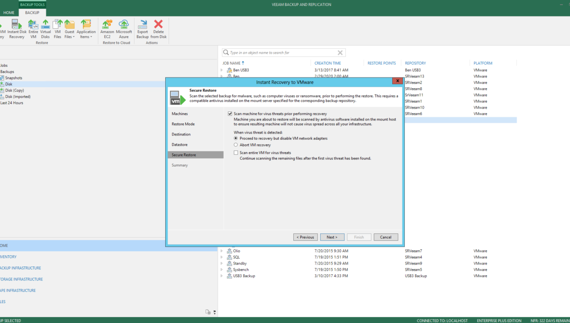
Task: Enable Scan entire VM for virus threats
Action: click(236, 153)
